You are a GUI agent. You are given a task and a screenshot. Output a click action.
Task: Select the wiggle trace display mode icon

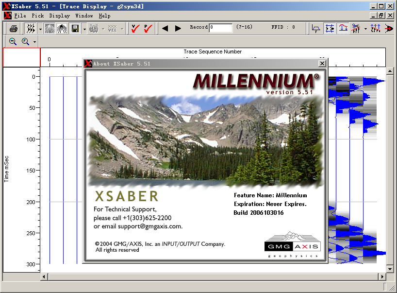[x=31, y=28]
